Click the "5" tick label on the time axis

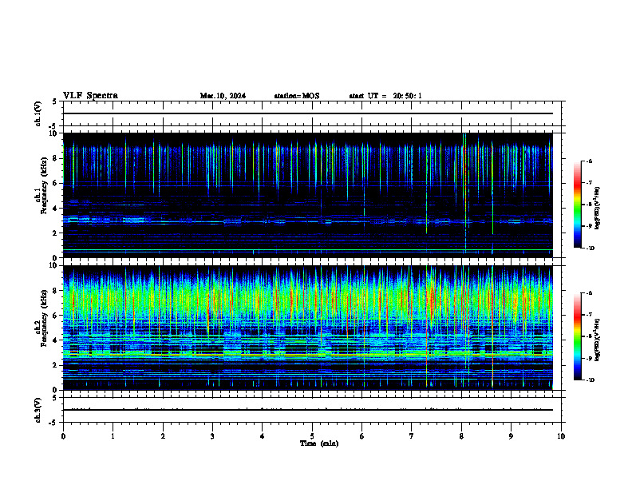click(x=312, y=436)
